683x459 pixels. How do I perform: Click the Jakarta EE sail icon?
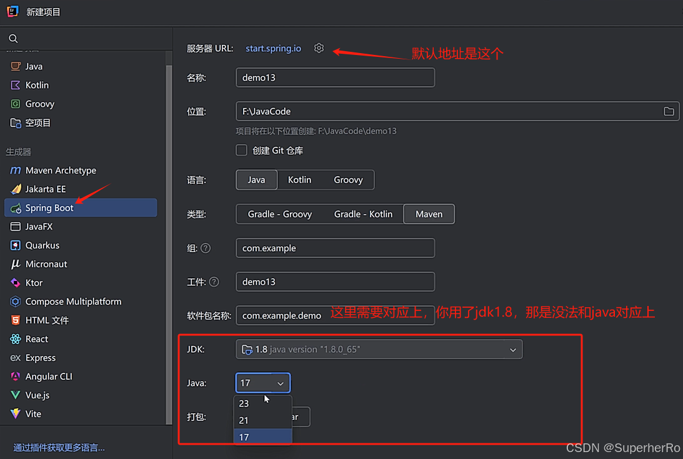tap(16, 189)
